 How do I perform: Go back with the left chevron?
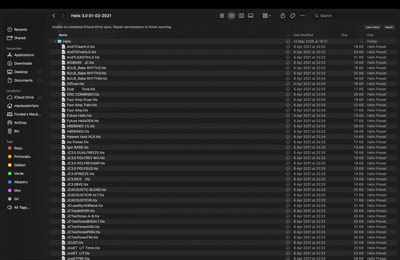coord(54,16)
